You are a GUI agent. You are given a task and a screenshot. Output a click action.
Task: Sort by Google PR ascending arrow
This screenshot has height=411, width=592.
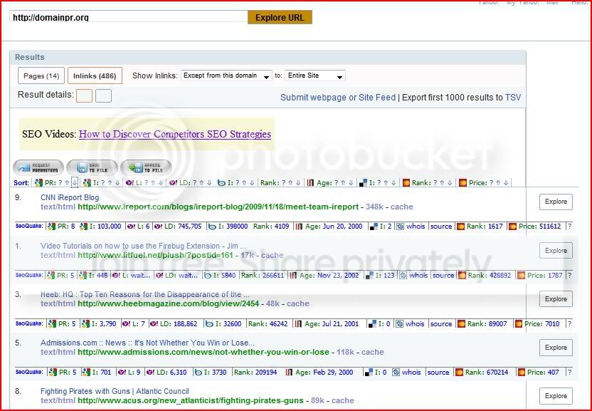point(67,183)
